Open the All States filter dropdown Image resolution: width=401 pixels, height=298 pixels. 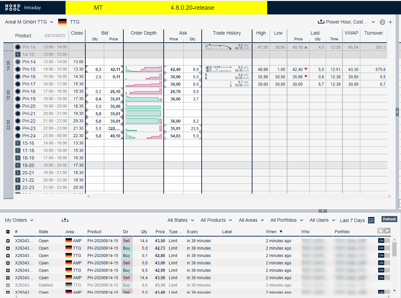point(181,220)
